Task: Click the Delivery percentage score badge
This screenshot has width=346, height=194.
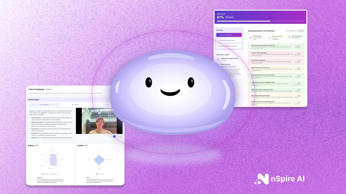Action: [37, 145]
